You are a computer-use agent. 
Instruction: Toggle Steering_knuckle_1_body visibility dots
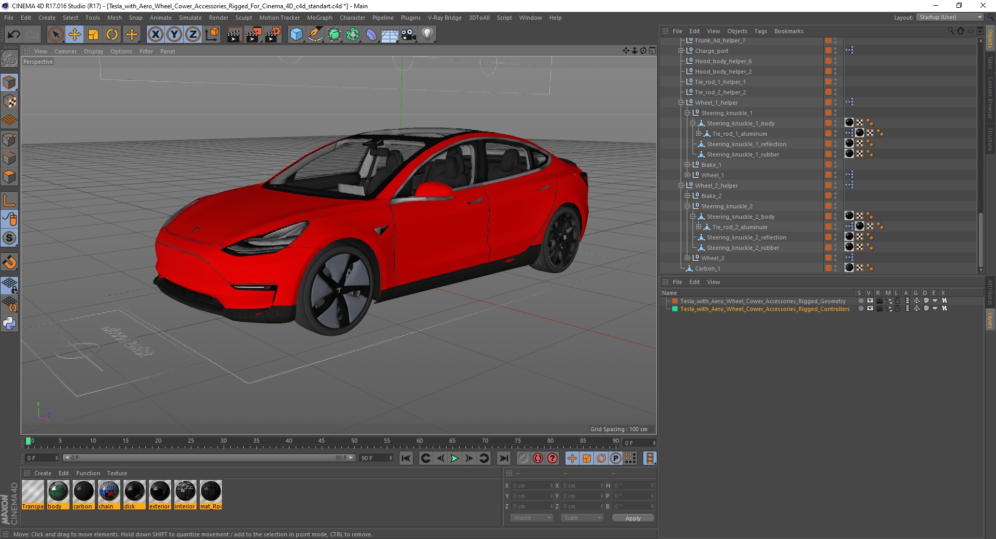point(835,123)
